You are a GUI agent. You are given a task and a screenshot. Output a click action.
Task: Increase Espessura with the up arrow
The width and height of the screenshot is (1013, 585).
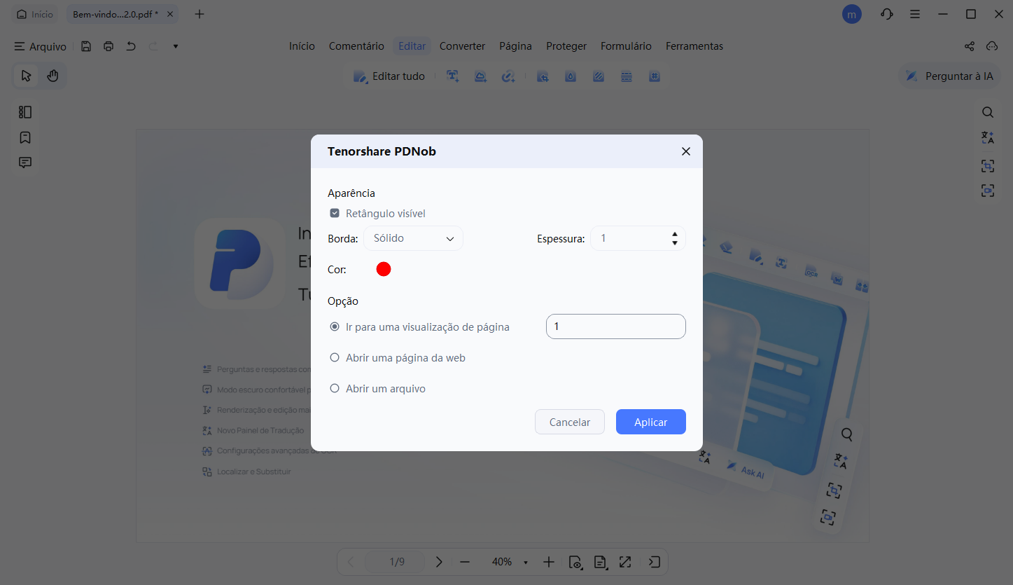[674, 234]
